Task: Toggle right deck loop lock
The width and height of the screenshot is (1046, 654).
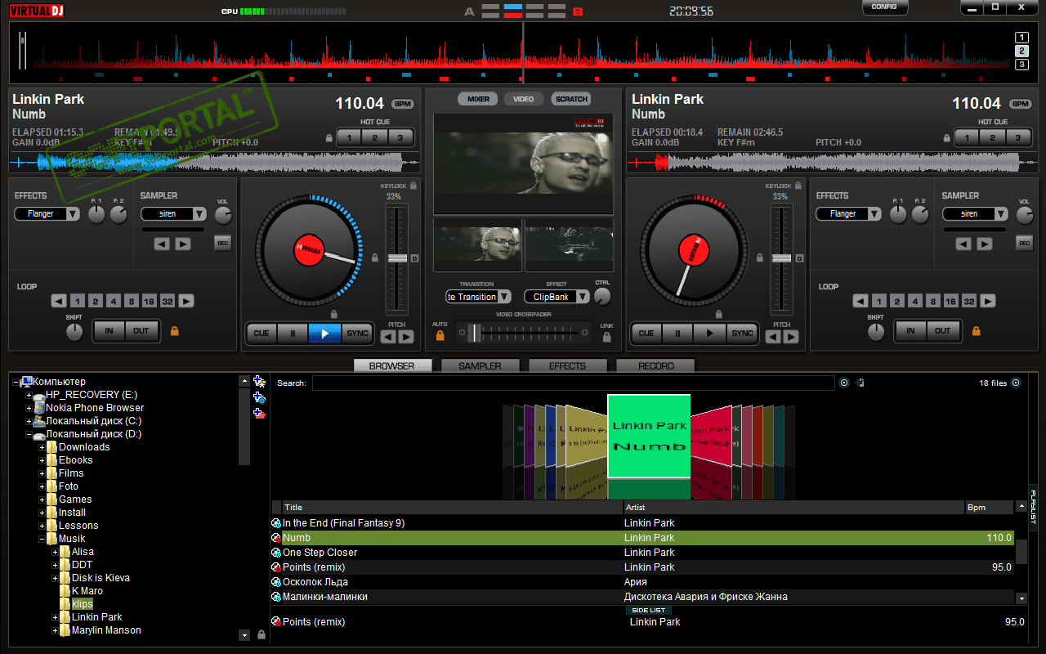Action: pos(976,331)
